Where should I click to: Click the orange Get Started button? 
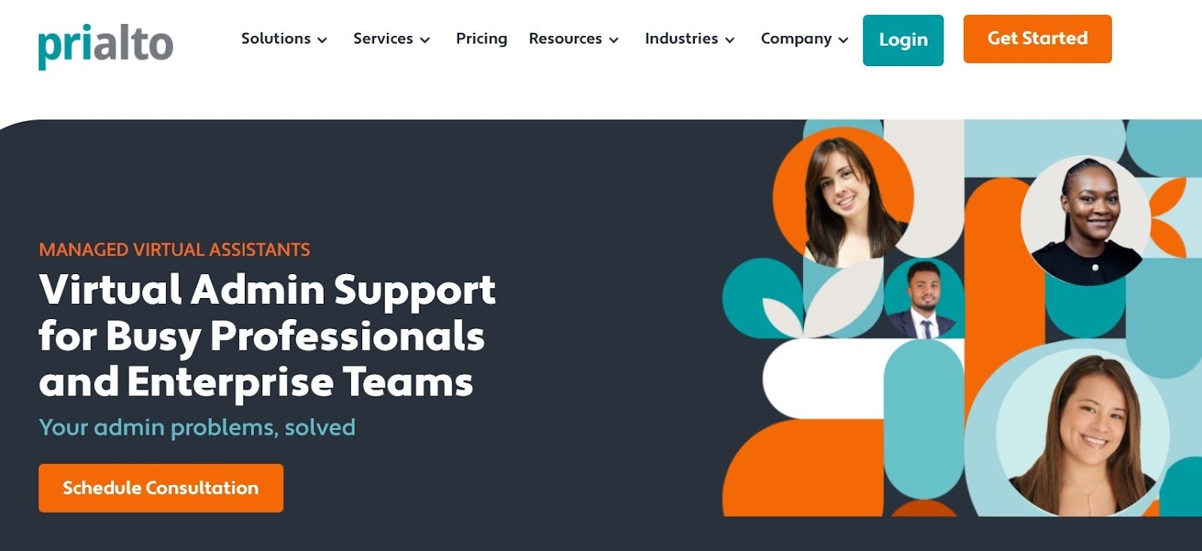click(1037, 38)
